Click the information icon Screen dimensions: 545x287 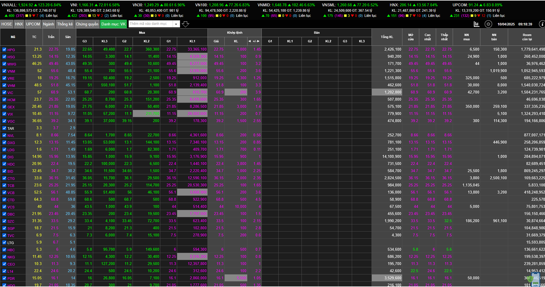pos(542,24)
